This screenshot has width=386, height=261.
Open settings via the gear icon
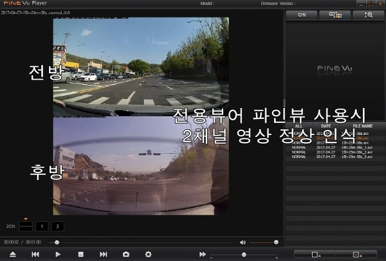148,255
